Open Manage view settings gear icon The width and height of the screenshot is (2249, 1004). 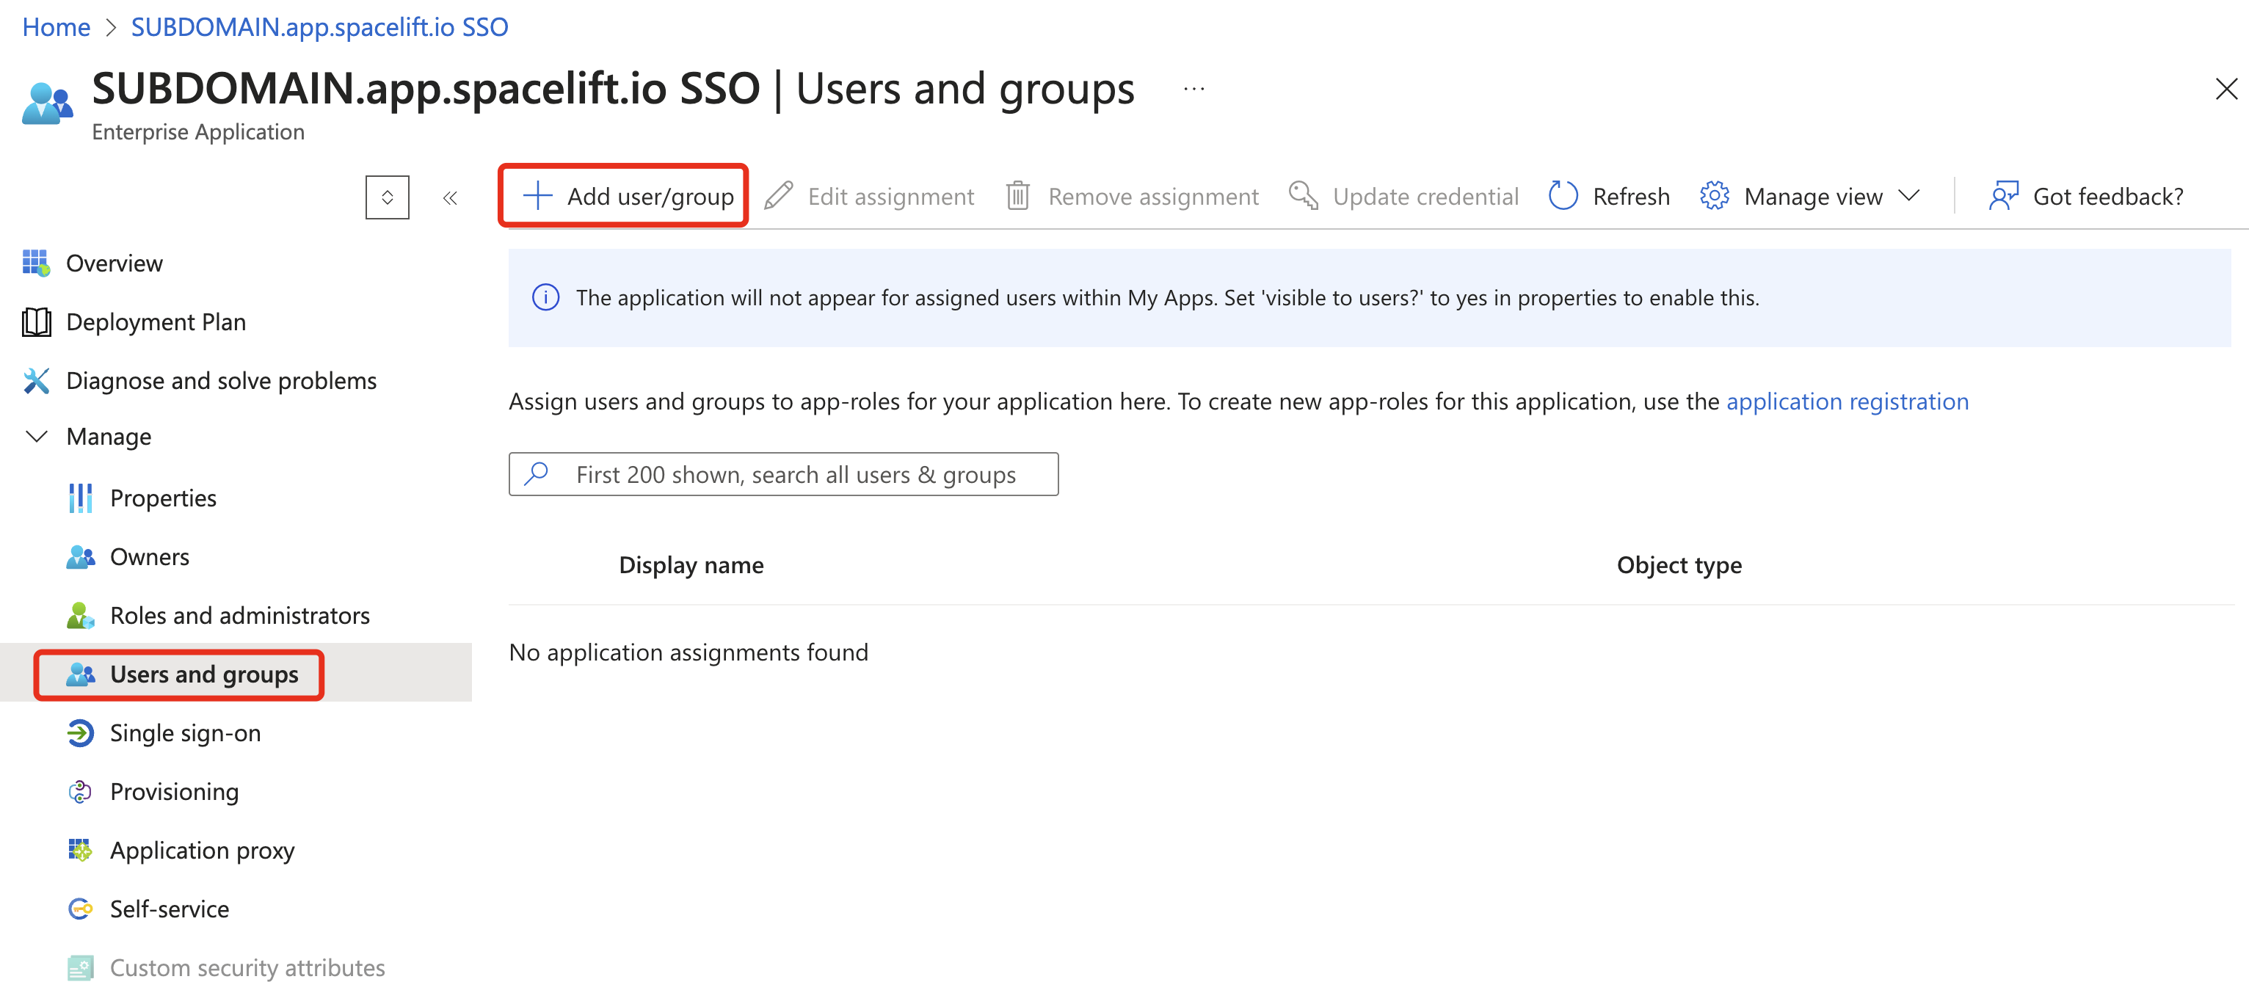pos(1714,195)
